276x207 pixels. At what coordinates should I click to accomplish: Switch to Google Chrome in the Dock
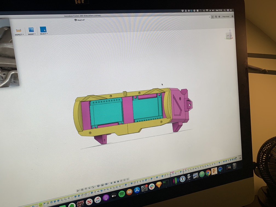pos(208,173)
